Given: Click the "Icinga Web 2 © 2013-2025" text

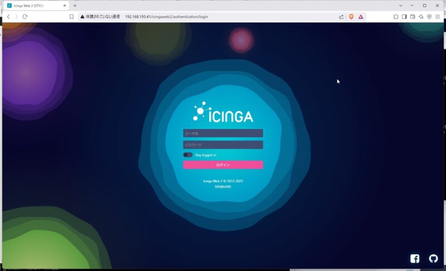Looking at the screenshot, I should click(x=223, y=181).
